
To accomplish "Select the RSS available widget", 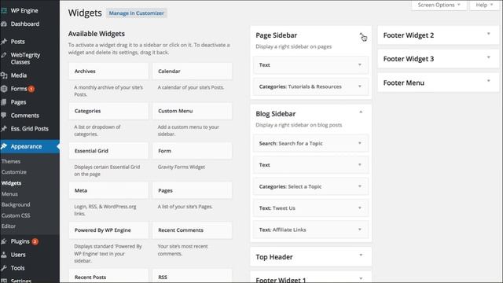I will (x=192, y=276).
